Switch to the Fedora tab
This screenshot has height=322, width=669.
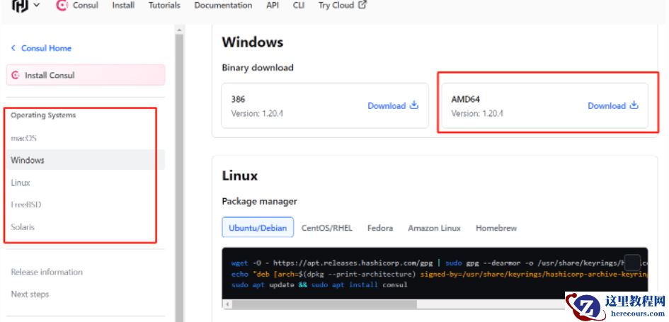[379, 228]
